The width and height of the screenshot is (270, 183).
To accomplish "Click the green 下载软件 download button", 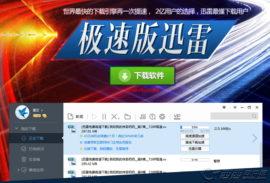I will [x=142, y=76].
